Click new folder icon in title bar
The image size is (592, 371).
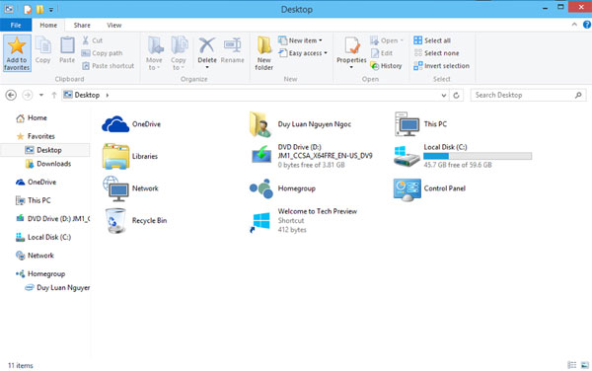point(39,10)
